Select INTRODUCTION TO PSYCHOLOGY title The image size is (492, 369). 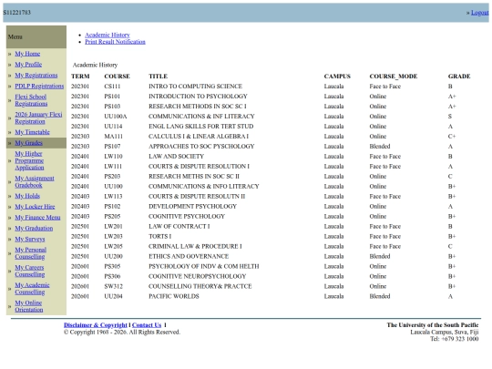click(x=198, y=97)
